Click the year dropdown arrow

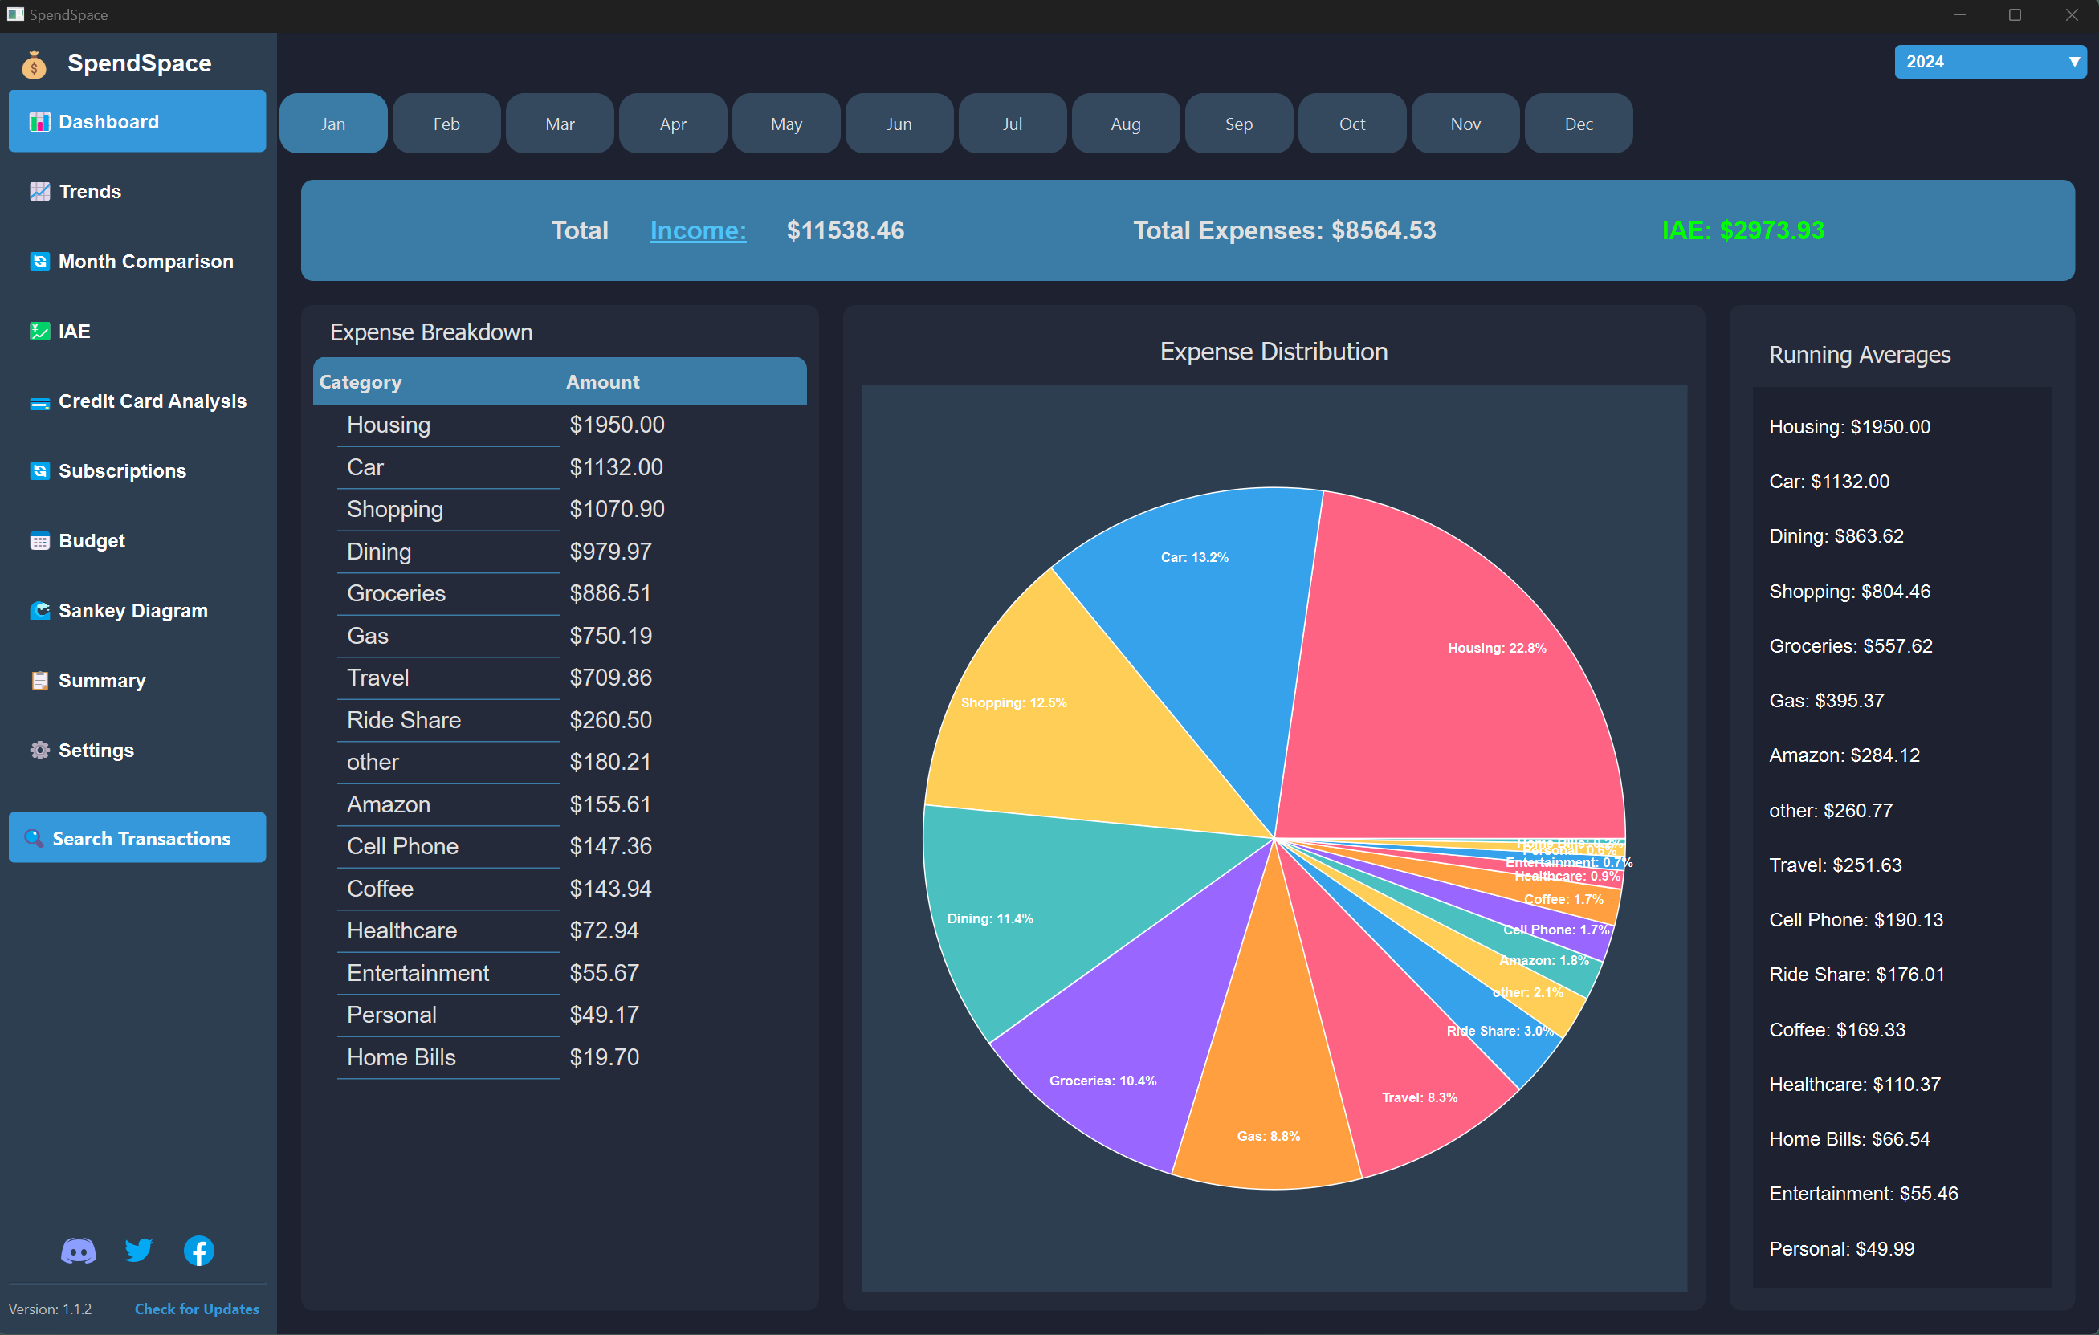(x=2074, y=62)
